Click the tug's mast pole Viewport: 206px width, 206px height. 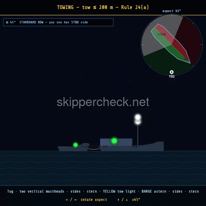pyautogui.click(x=138, y=135)
